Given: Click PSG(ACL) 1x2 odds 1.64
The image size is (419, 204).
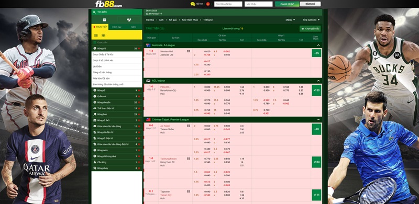Looking at the screenshot, I should tap(242, 87).
